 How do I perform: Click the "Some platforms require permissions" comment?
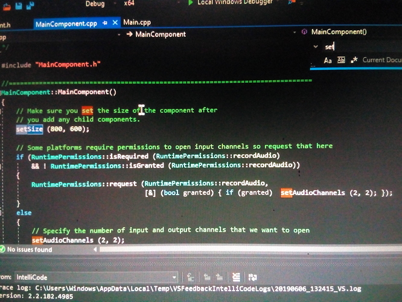tap(174, 147)
